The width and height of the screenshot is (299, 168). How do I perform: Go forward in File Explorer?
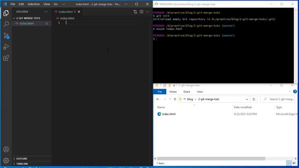(x=164, y=99)
